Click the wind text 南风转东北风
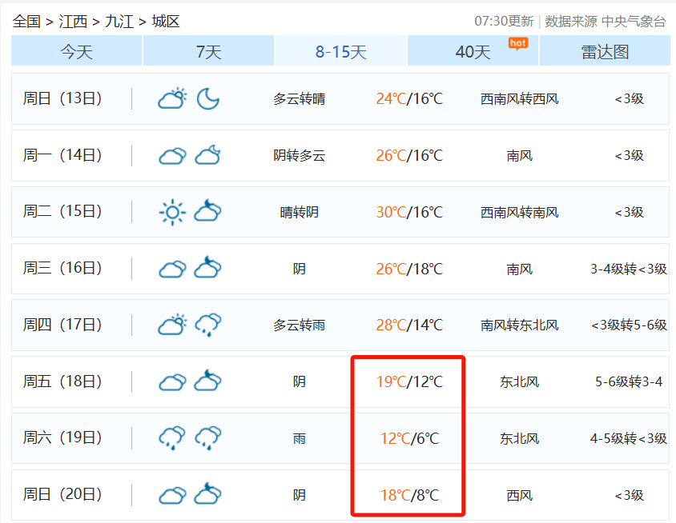Image resolution: width=676 pixels, height=523 pixels. [x=520, y=325]
